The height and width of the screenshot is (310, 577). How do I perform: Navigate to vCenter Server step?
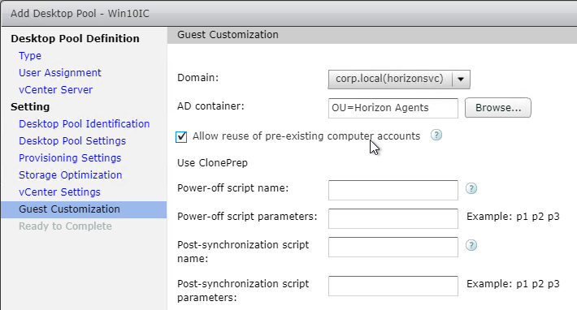(55, 89)
